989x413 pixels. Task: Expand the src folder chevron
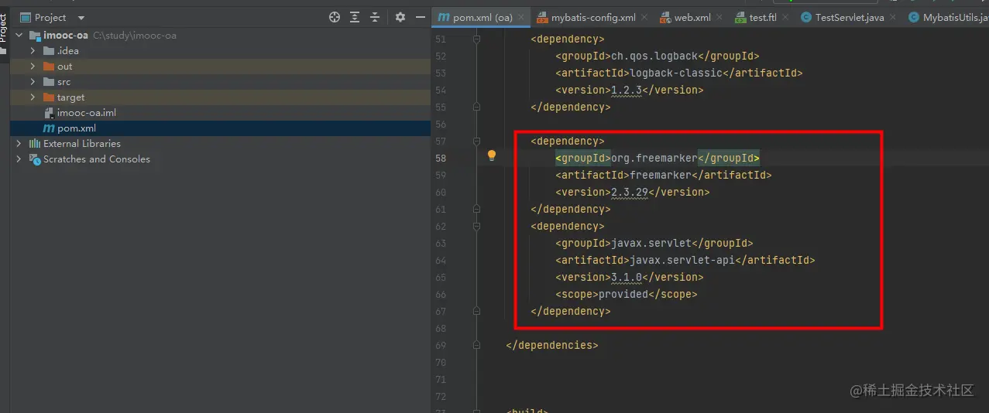pos(33,82)
